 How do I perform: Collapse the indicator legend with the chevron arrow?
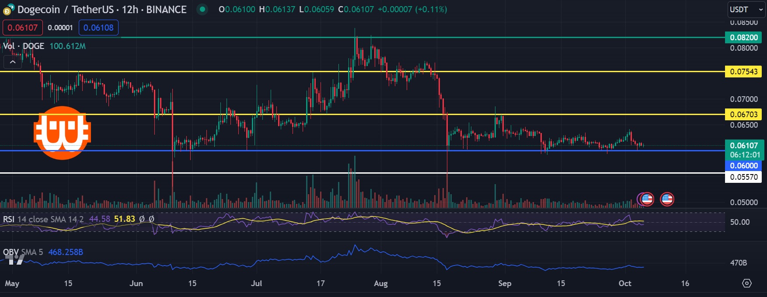[x=13, y=62]
